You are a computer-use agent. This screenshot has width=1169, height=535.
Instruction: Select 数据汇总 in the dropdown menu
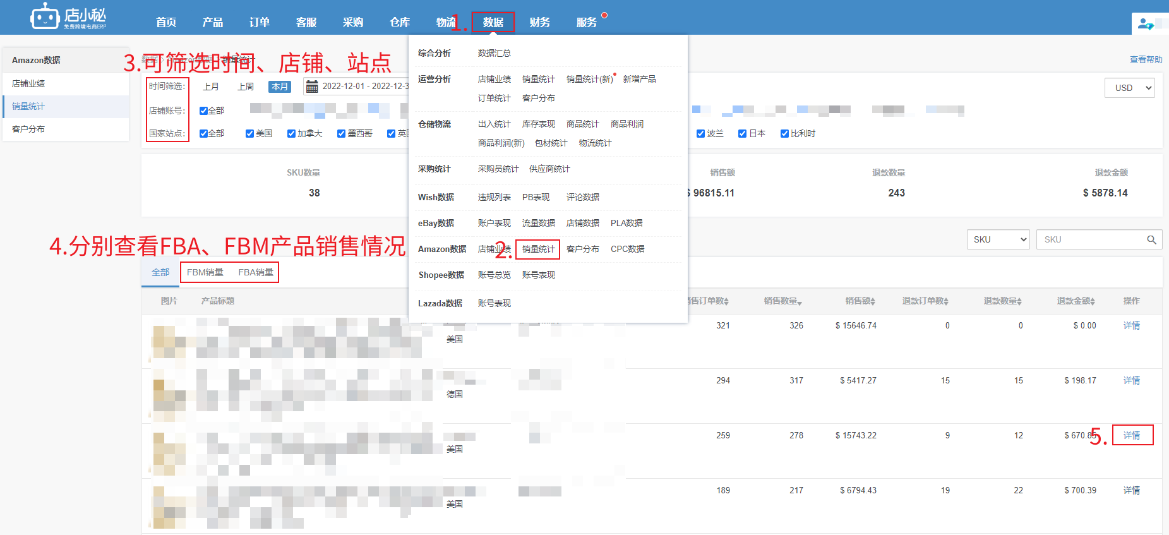pos(495,53)
